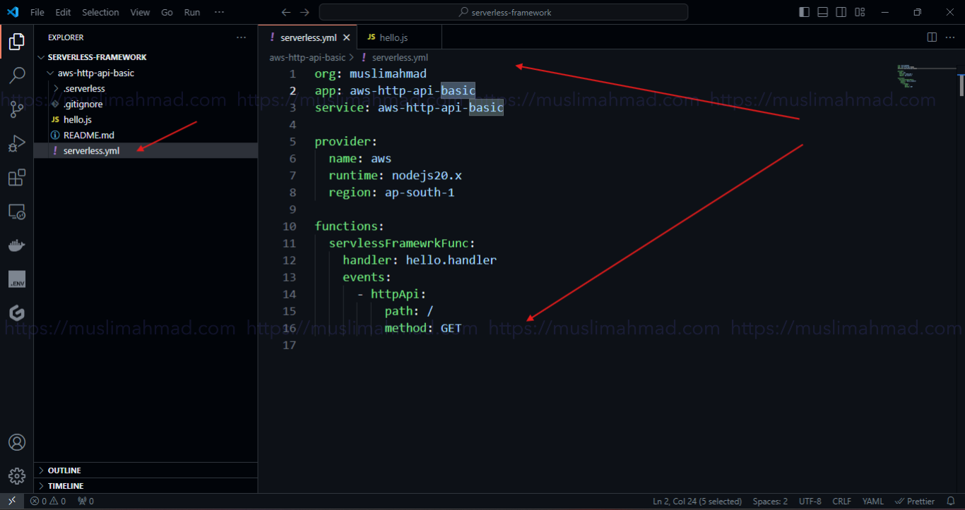Close the serverless.yml tab
The image size is (965, 510).
[346, 37]
